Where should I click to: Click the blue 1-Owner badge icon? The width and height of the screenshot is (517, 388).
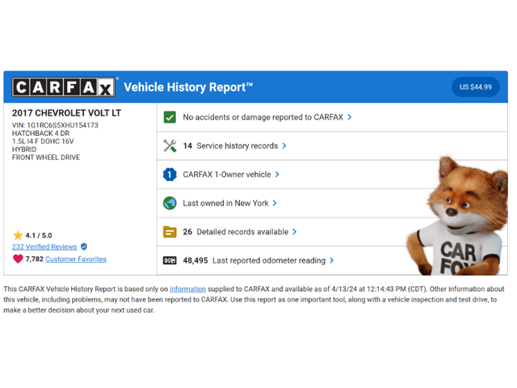pos(170,175)
